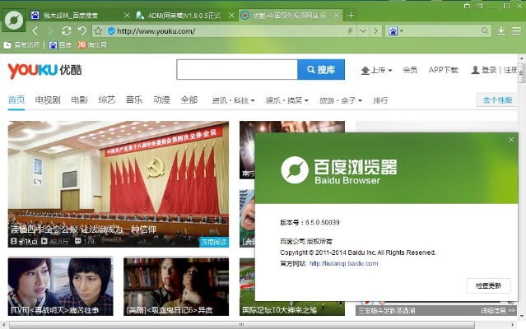Select 音乐 in navigation

coord(134,100)
